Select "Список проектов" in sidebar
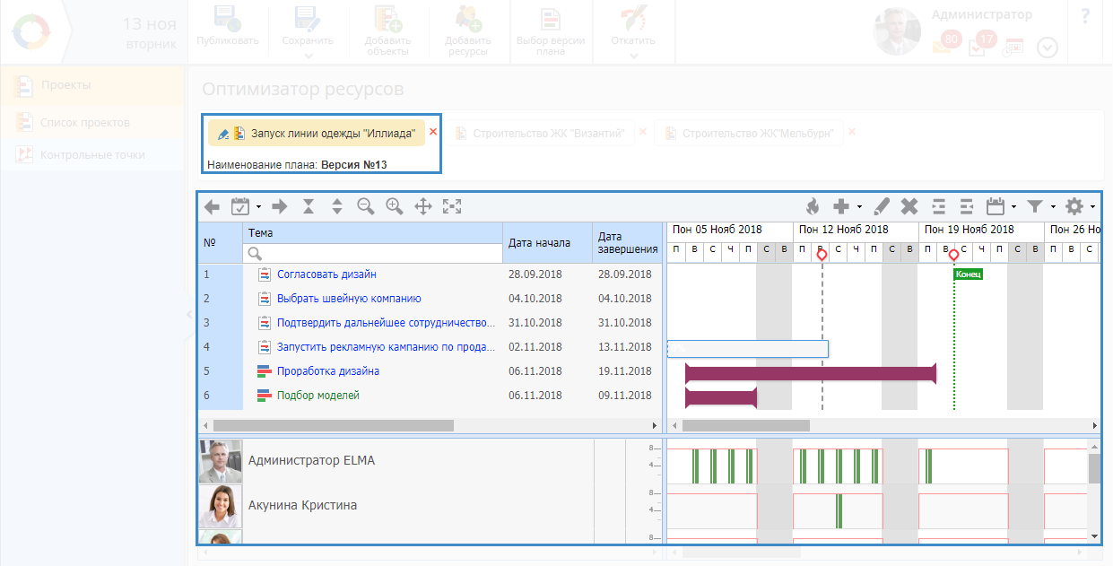Screen dimensions: 1113x566 tap(84, 123)
